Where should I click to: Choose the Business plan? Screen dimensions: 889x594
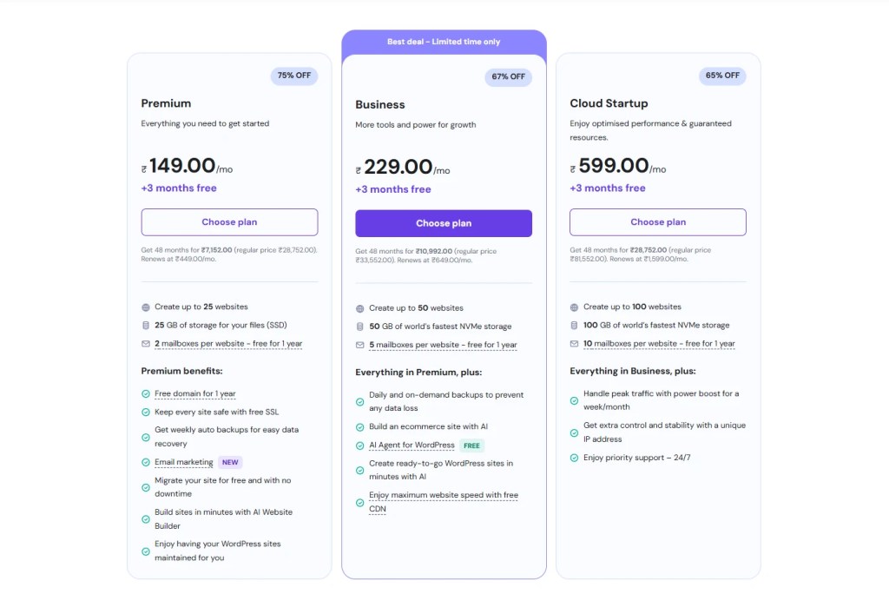[444, 223]
